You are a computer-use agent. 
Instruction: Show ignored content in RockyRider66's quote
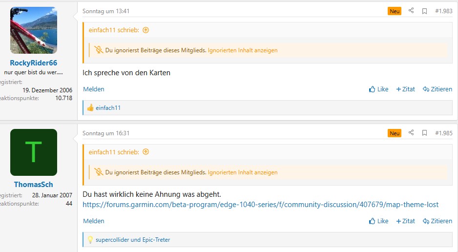coord(243,50)
